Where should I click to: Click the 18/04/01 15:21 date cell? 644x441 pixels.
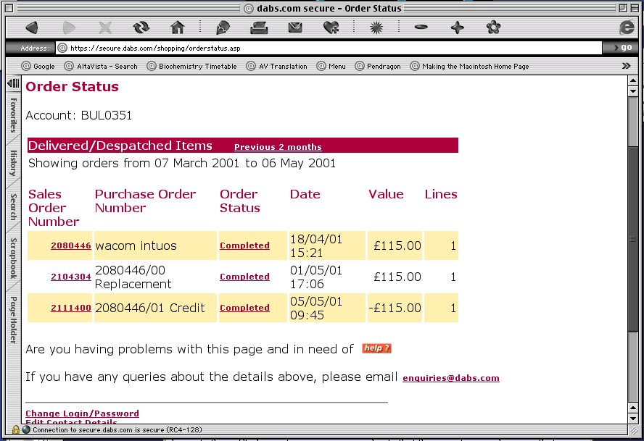click(x=327, y=245)
